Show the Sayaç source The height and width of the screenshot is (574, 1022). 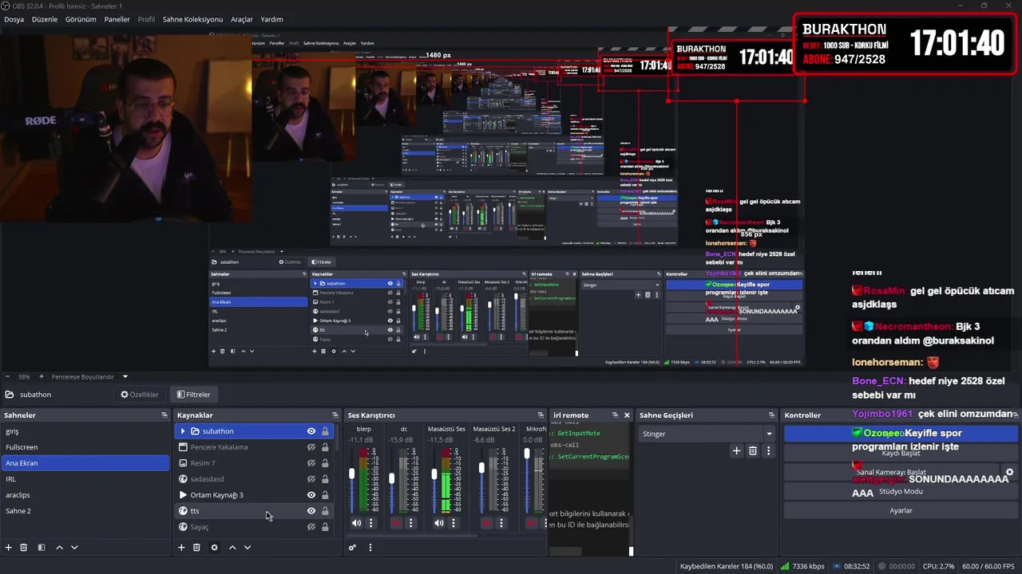point(311,527)
